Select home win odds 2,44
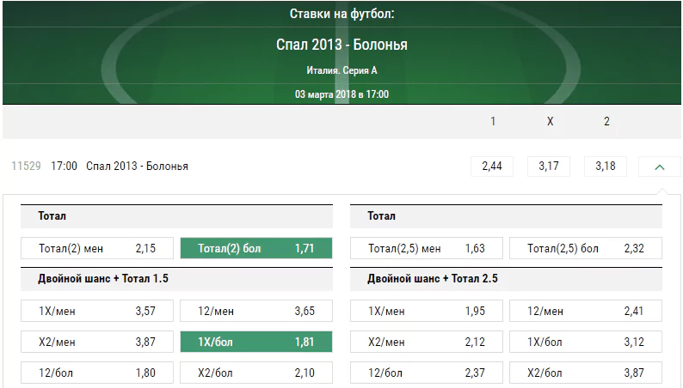Viewport: 683px width, 388px height. (x=492, y=167)
